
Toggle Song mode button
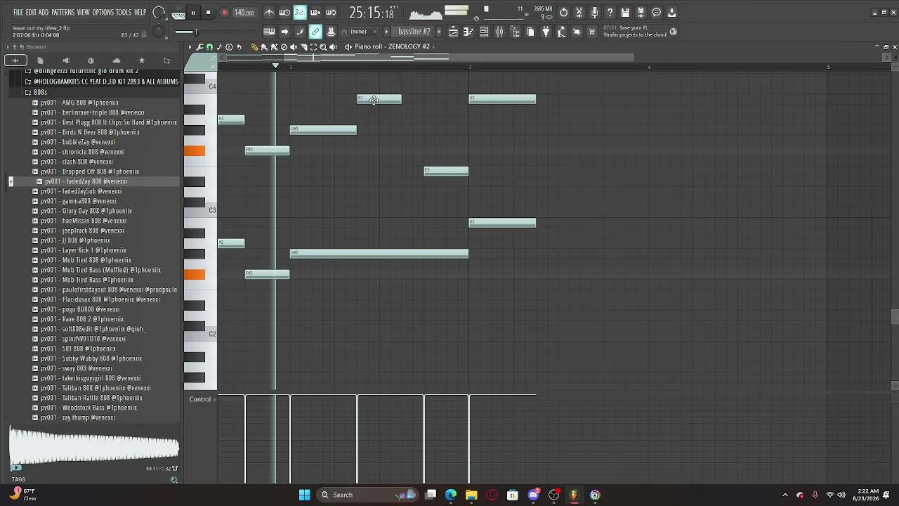click(x=178, y=15)
